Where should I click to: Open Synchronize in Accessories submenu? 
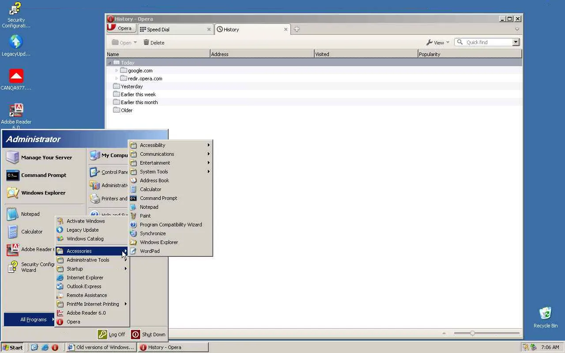(x=171, y=233)
